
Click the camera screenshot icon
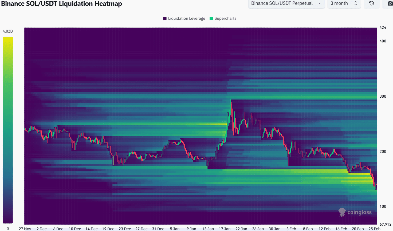(390, 3)
